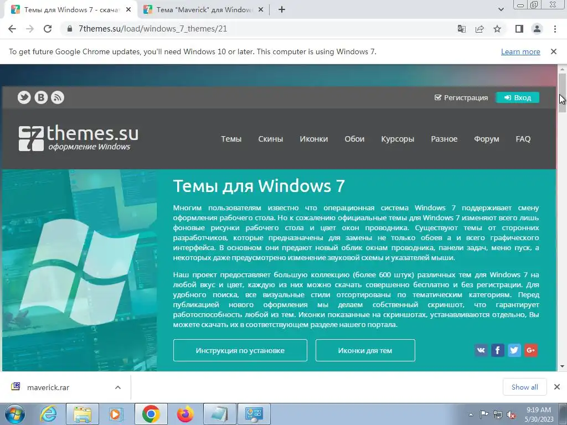Close the Темы для Windows 7 tab
This screenshot has width=567, height=425.
pos(128,10)
